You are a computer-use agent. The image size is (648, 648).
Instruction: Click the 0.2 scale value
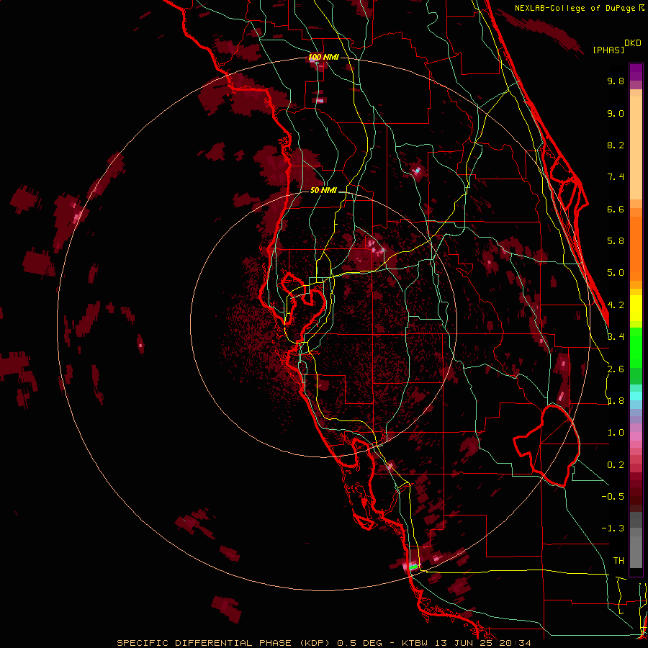pyautogui.click(x=616, y=465)
